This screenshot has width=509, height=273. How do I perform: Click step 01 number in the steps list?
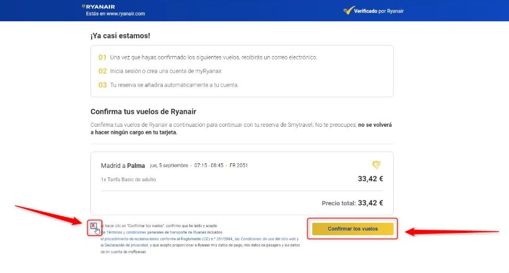coord(102,57)
